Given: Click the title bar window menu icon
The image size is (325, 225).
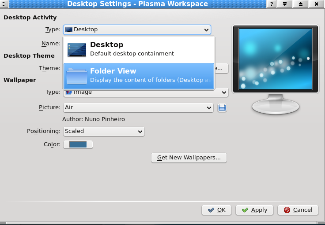Looking at the screenshot, I should coord(4,4).
